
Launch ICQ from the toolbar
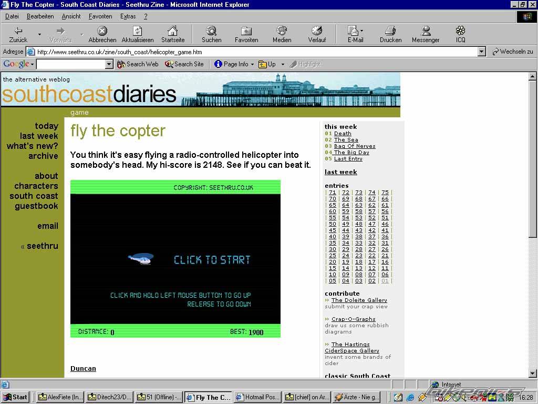click(460, 31)
